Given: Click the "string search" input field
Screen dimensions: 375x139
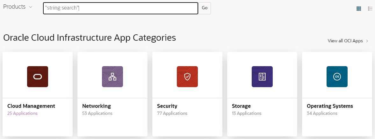Looking at the screenshot, I should pyautogui.click(x=120, y=8).
